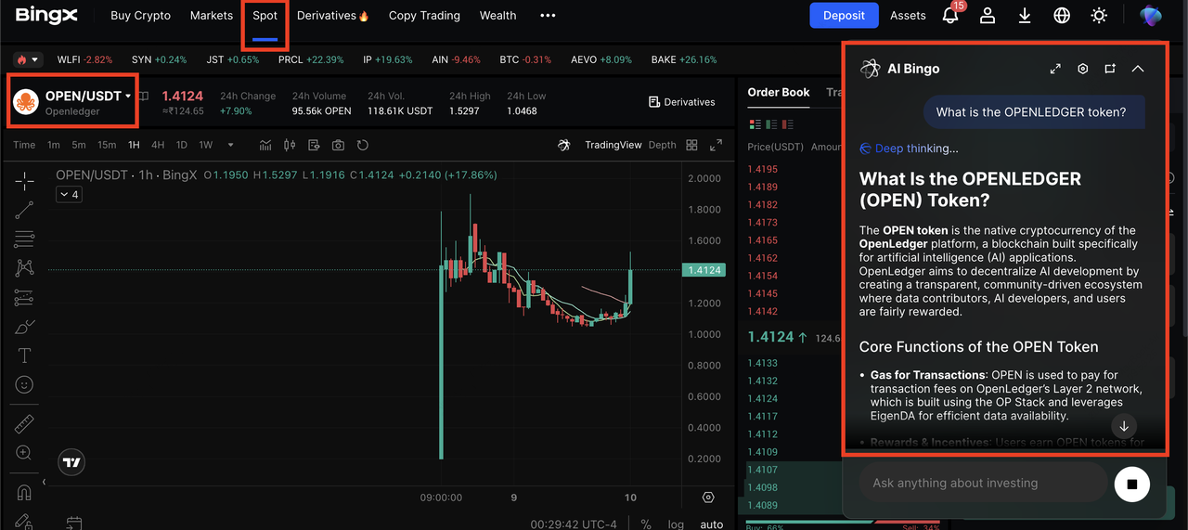Expand the additional time intervals dropdown

point(230,145)
